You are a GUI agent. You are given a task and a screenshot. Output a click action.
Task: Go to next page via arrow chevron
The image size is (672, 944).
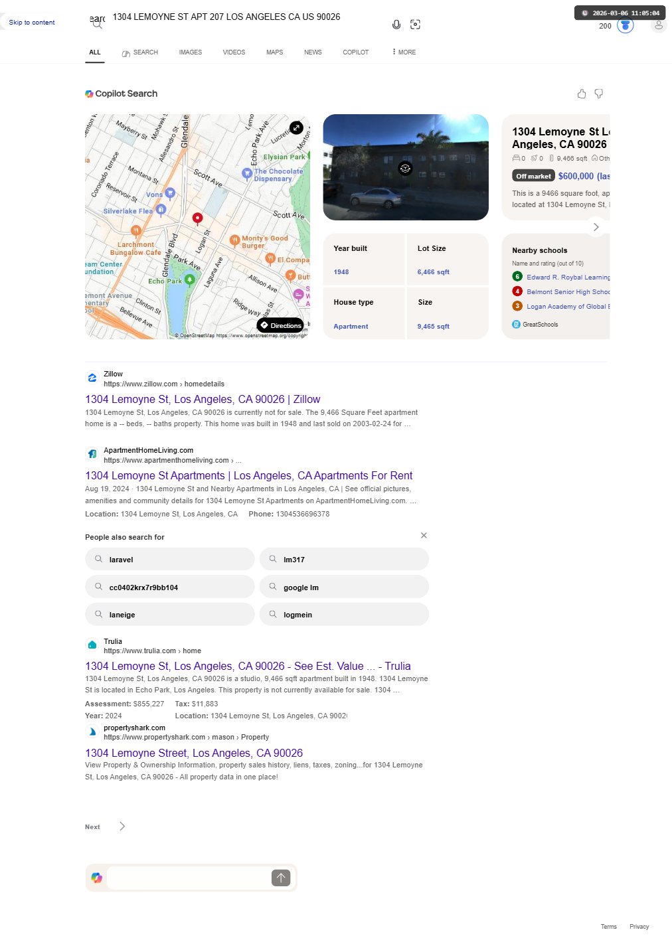[x=122, y=826]
